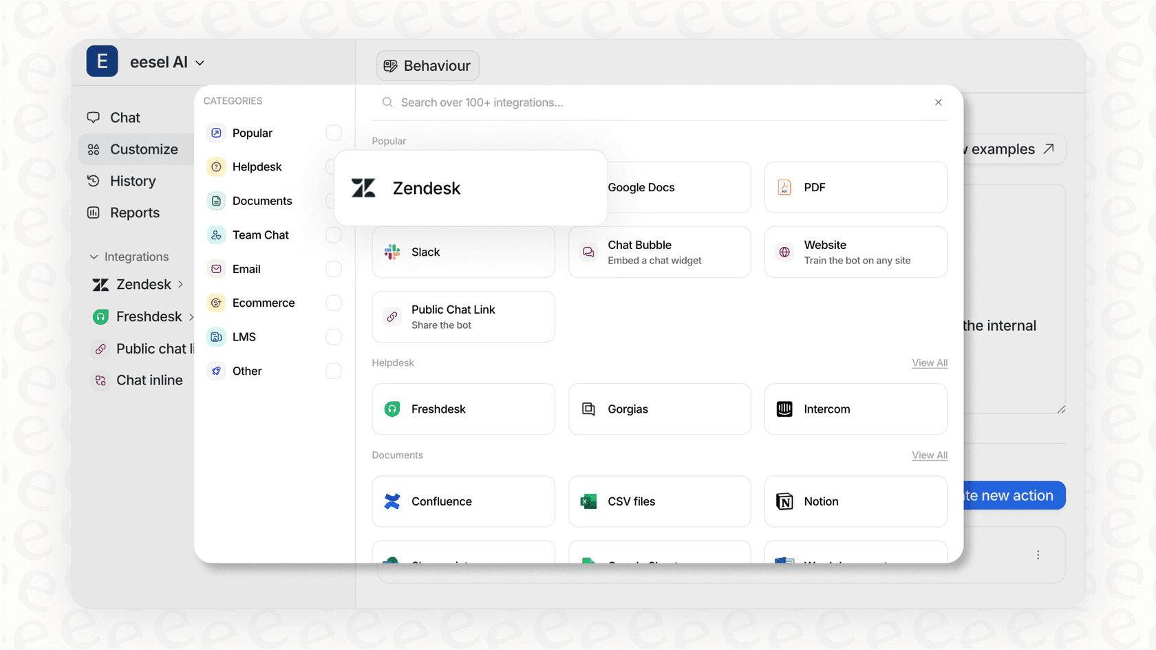Select the CSV files integration
This screenshot has width=1156, height=650.
coord(659,501)
